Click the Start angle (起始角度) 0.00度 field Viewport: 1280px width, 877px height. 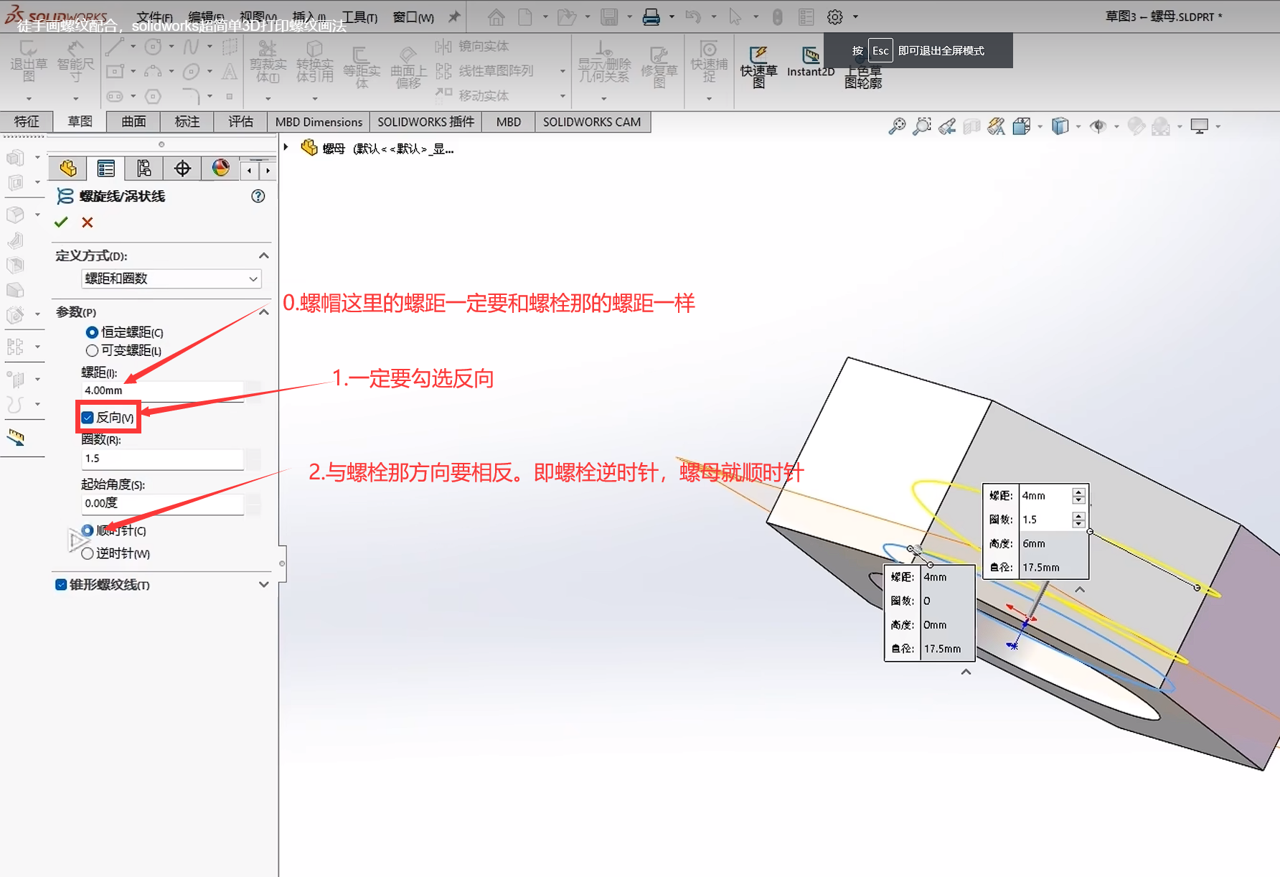click(x=162, y=504)
